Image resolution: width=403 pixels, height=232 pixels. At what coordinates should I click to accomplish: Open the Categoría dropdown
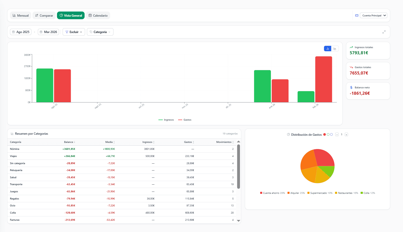coord(100,32)
